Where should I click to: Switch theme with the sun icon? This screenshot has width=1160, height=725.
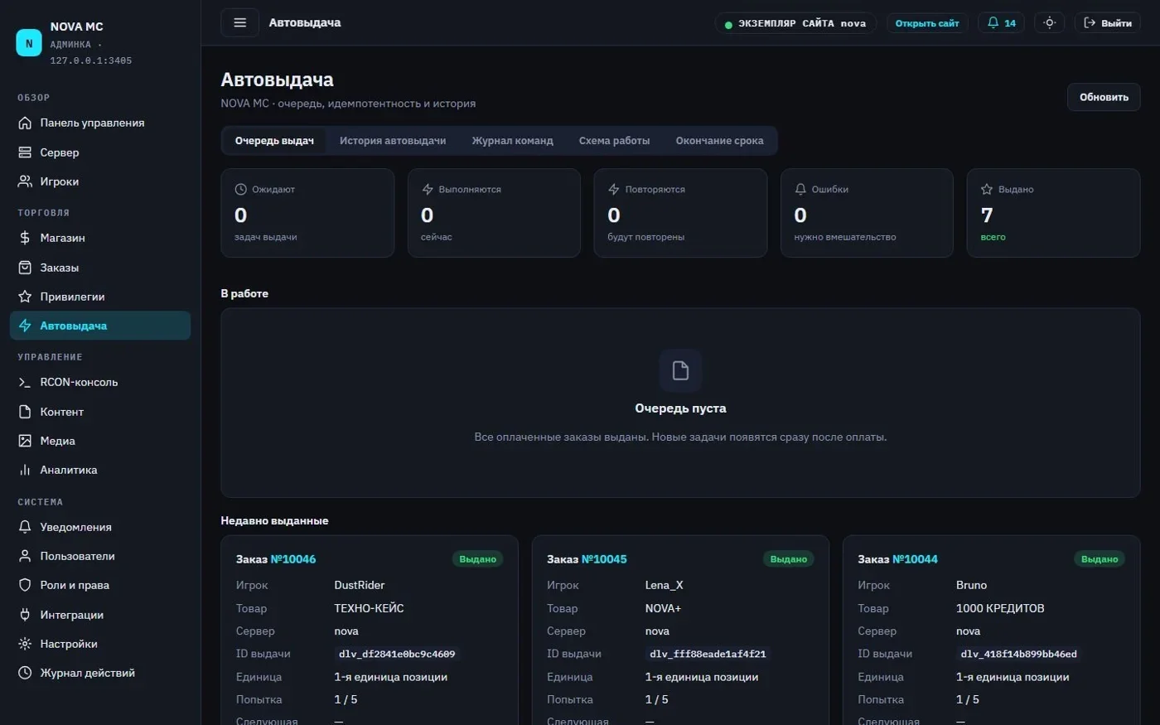click(1049, 23)
